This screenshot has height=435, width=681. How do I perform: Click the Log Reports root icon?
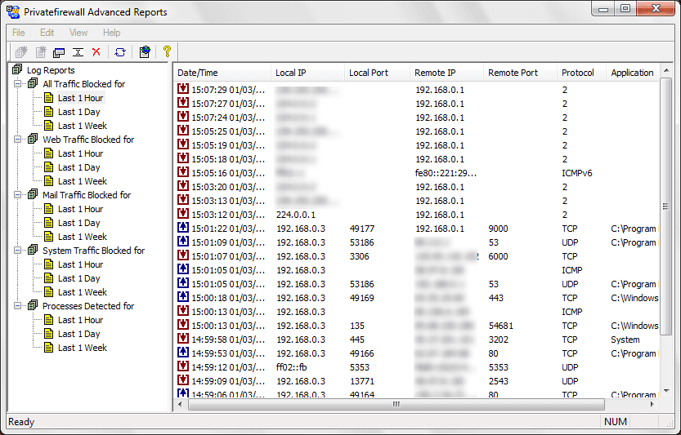18,70
